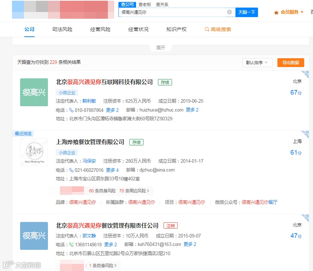
Task: Click the 小微企业 tag on 上海烨飨
Action: (x=67, y=152)
